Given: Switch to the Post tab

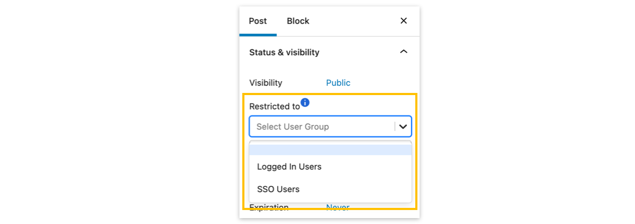Looking at the screenshot, I should coord(258,21).
